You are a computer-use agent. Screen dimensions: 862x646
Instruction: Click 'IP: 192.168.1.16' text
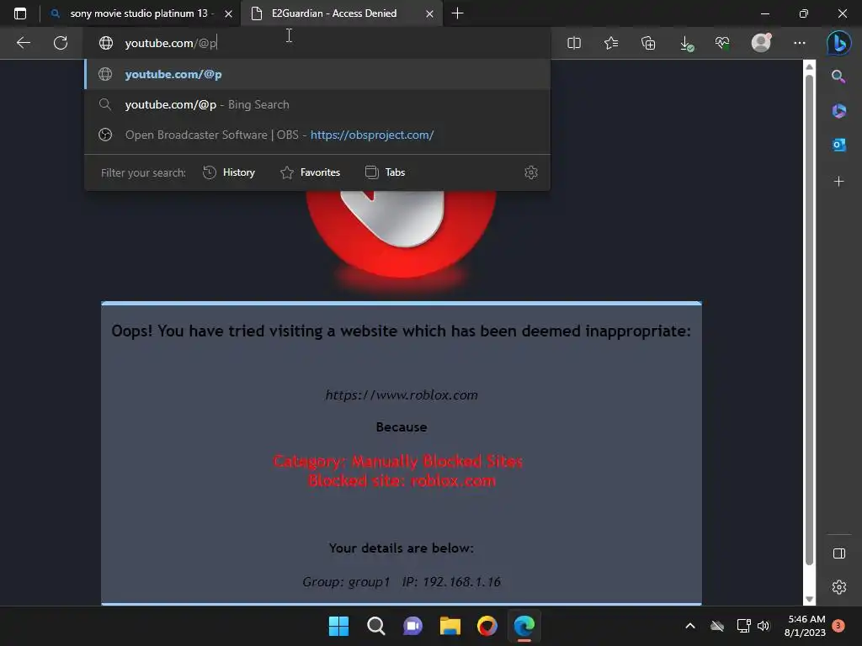pos(451,582)
